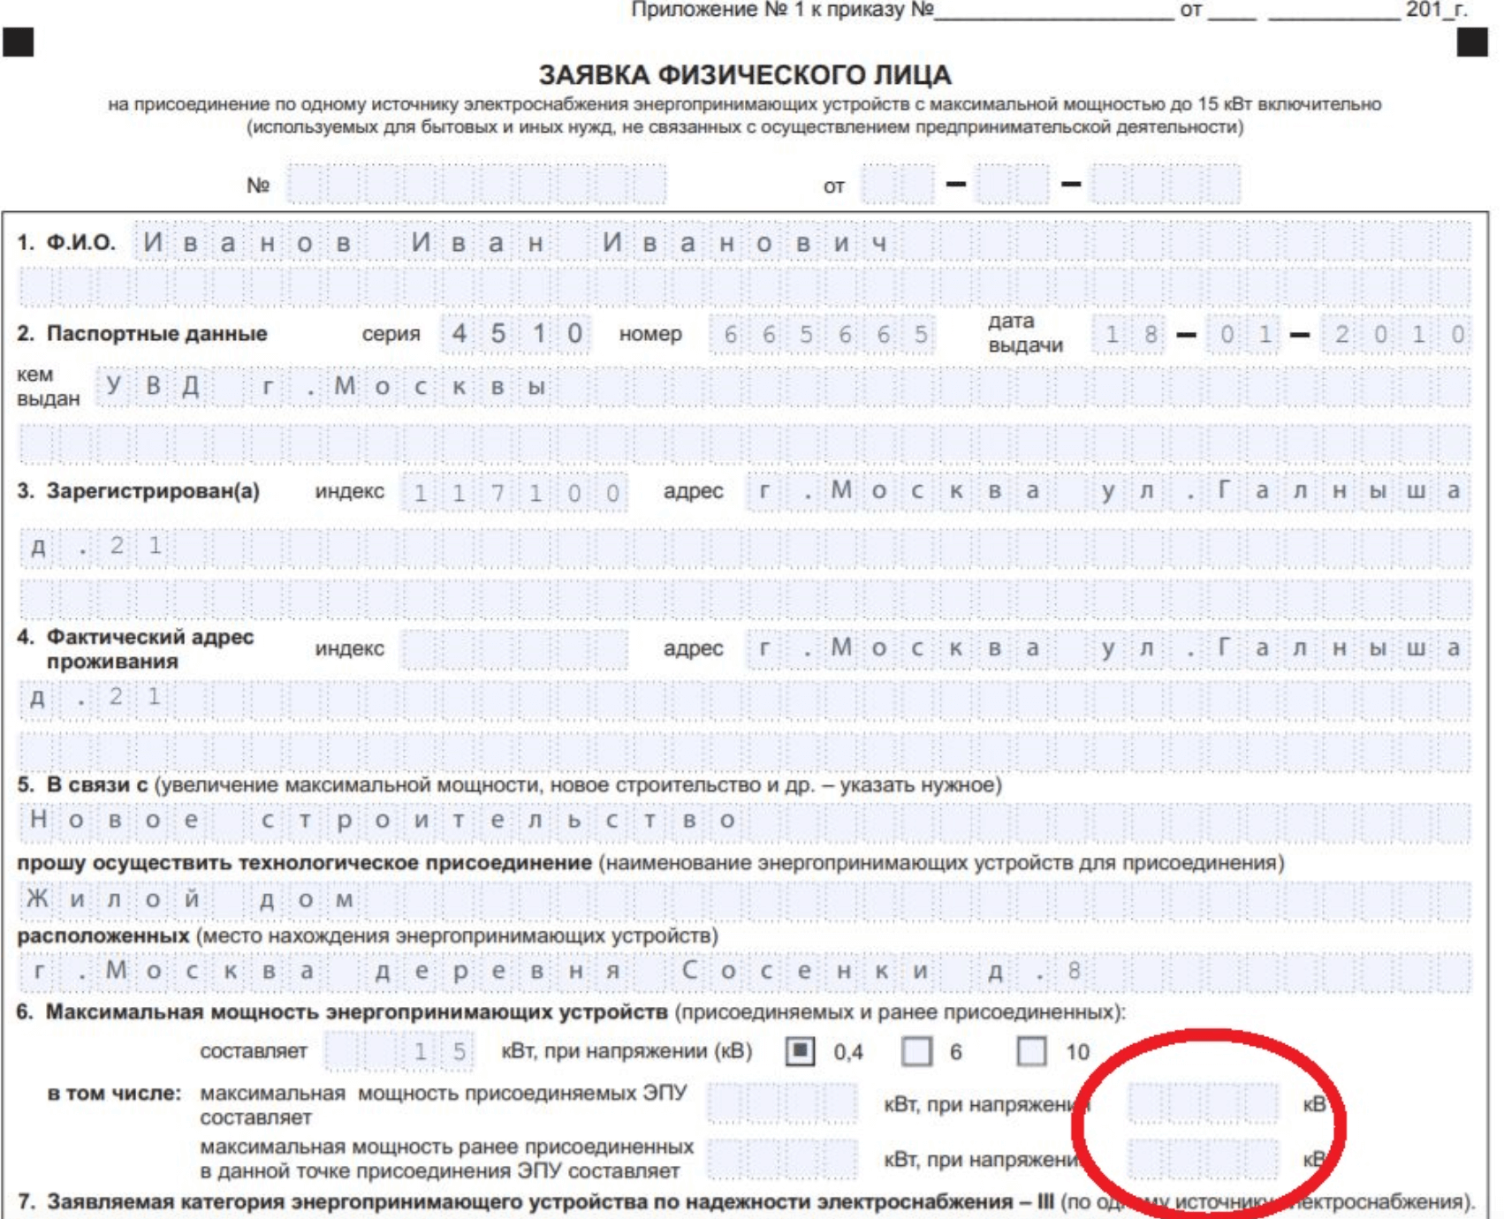Click the Жилой дом device name field
This screenshot has width=1504, height=1219.
[x=746, y=900]
